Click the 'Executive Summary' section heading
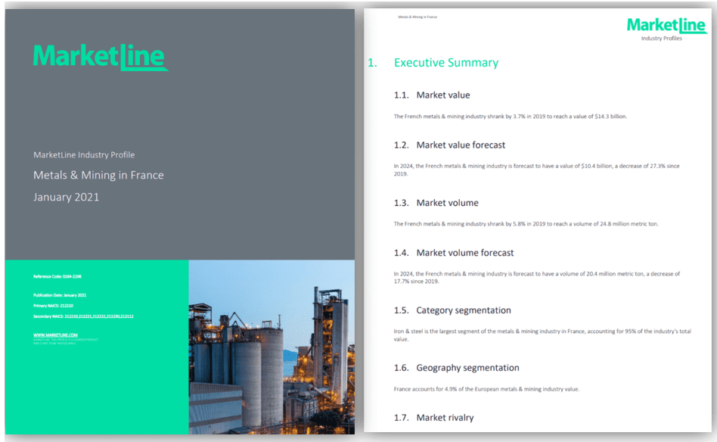This screenshot has width=717, height=442. coord(445,63)
